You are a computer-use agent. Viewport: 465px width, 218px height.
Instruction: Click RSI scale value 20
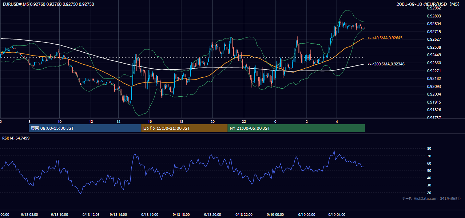point(429,193)
